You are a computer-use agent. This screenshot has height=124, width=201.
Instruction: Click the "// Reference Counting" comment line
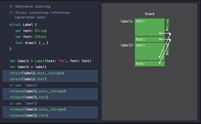coord(30,7)
